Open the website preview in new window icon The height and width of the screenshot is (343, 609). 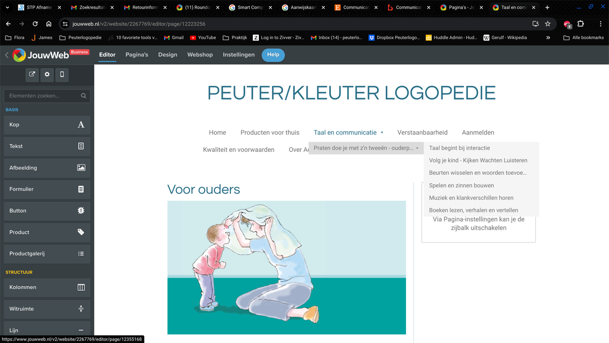click(x=32, y=74)
